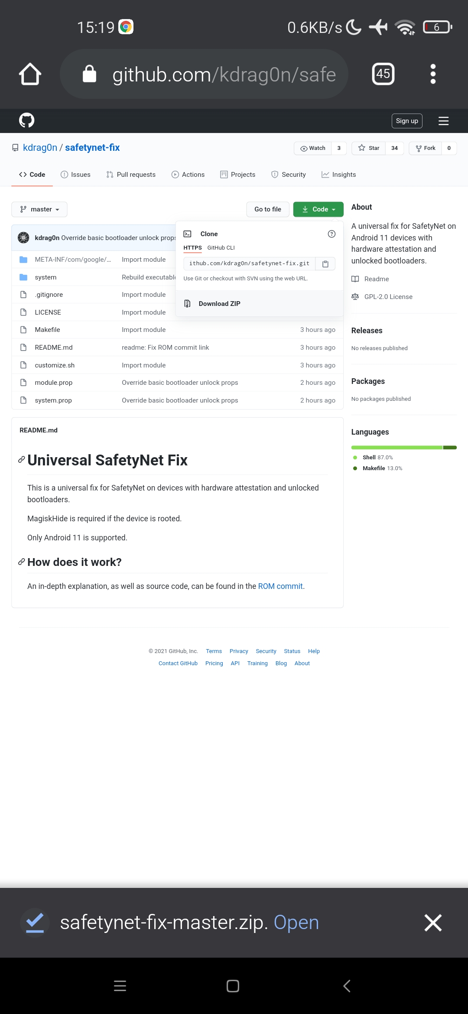Switch clone method to GitHub CLI
This screenshot has width=468, height=1014.
pyautogui.click(x=221, y=248)
